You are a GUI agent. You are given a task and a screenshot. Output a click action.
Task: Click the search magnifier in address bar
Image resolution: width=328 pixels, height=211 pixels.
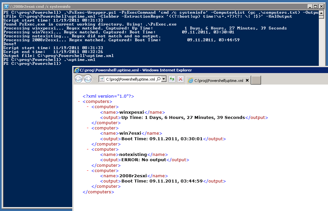pos(159,79)
